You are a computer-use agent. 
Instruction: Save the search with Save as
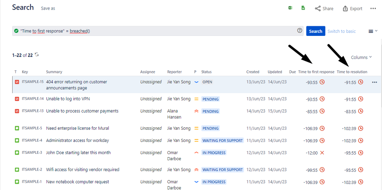[x=48, y=8]
